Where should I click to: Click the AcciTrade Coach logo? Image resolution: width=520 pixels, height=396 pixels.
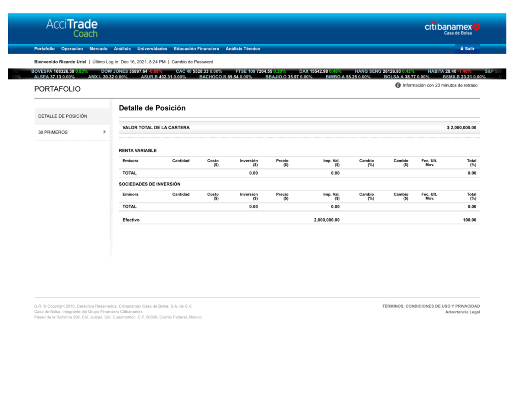pos(72,28)
